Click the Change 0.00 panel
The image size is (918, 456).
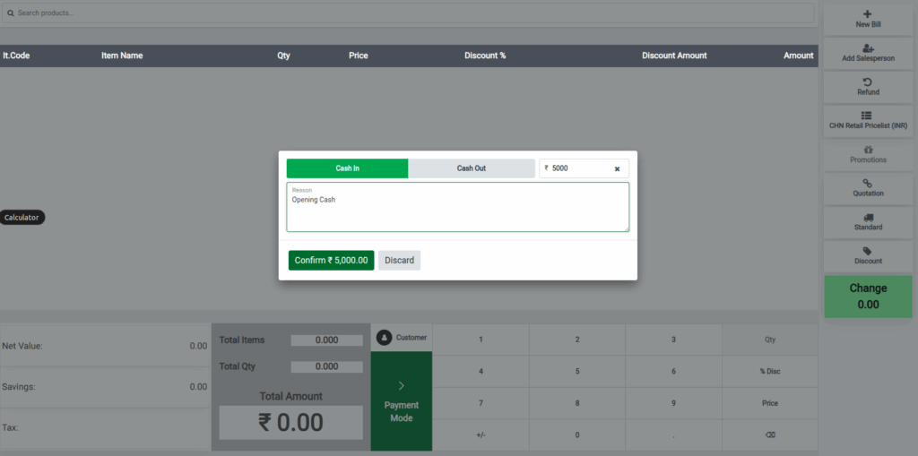pyautogui.click(x=868, y=297)
